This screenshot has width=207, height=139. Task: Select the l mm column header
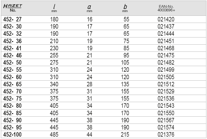[54, 8]
